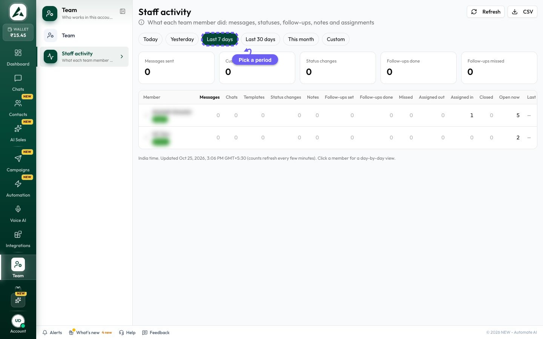This screenshot has height=339, width=543.
Task: Filter by This month
Action: [301, 39]
